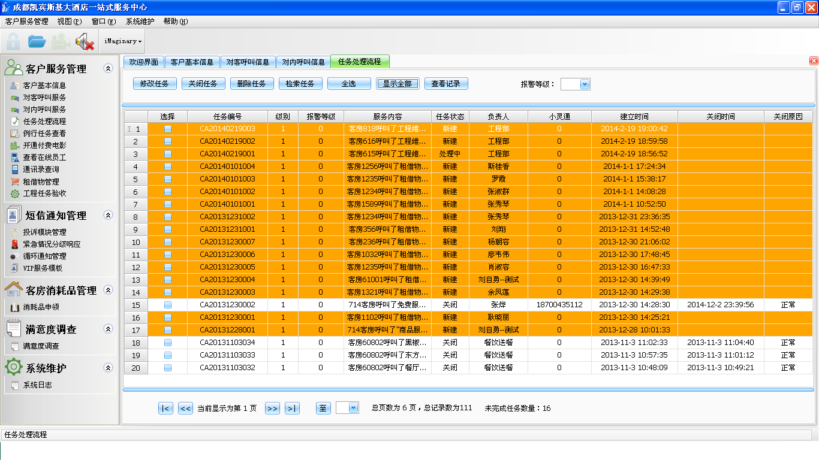
Task: Open 工程任务验收 sidebar item
Action: click(x=44, y=193)
